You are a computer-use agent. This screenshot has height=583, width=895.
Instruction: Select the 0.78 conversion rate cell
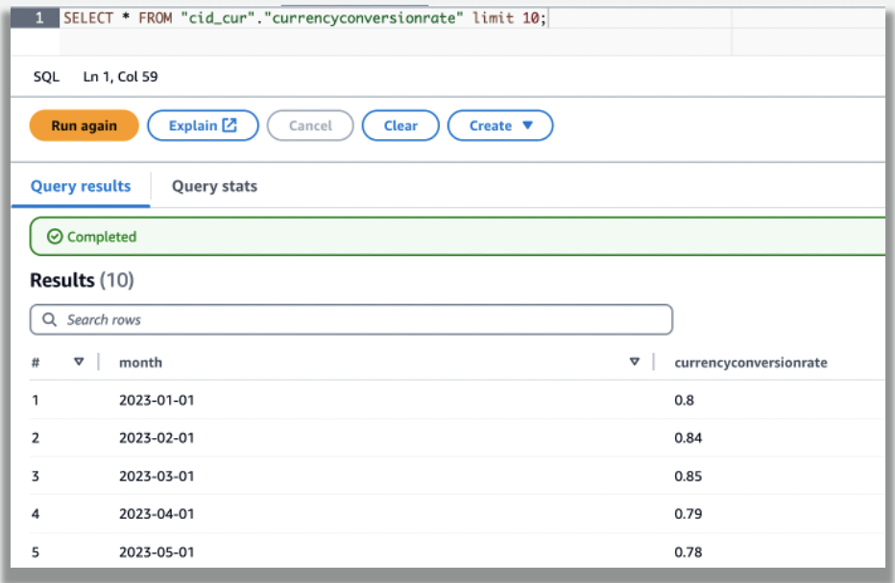tap(688, 551)
